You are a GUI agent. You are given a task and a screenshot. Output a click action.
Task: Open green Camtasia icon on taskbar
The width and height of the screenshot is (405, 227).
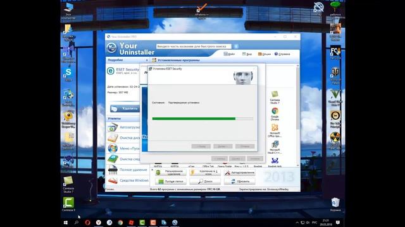142,223
